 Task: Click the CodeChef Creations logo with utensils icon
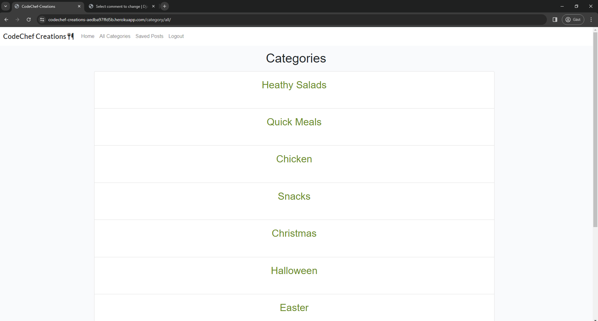(38, 36)
